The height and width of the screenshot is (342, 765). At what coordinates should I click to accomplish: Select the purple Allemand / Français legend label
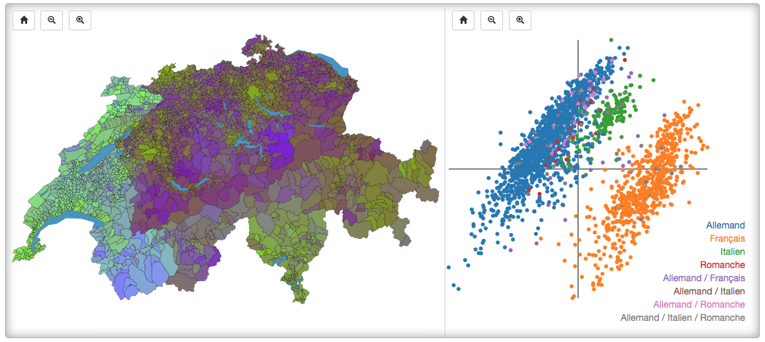point(703,278)
